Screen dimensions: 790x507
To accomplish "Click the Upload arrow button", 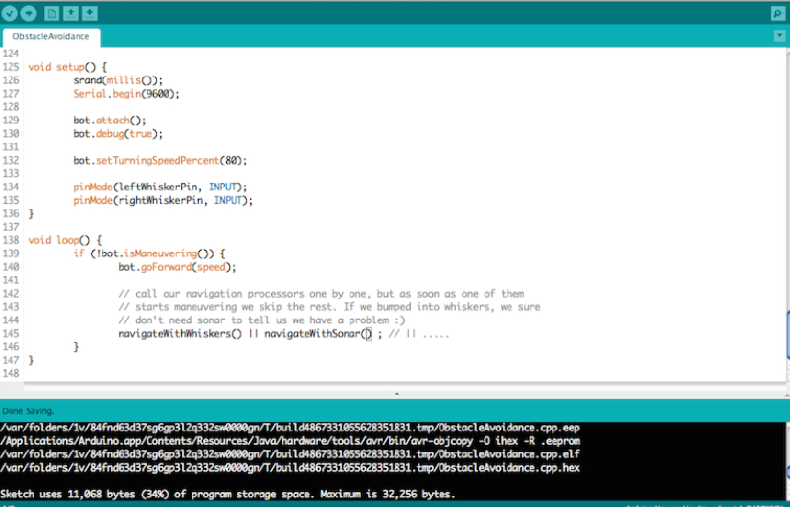I will click(29, 13).
